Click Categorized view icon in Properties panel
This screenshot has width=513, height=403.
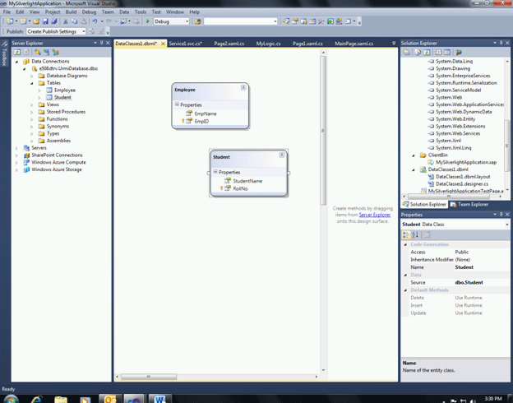point(406,234)
